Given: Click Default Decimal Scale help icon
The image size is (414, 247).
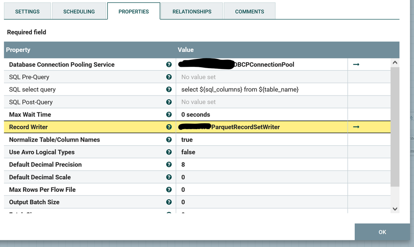Looking at the screenshot, I should (x=169, y=177).
